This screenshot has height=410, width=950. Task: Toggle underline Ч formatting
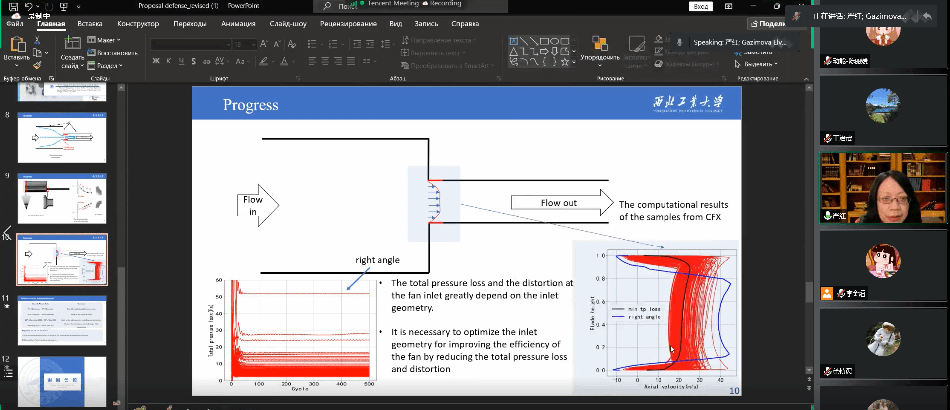(181, 61)
